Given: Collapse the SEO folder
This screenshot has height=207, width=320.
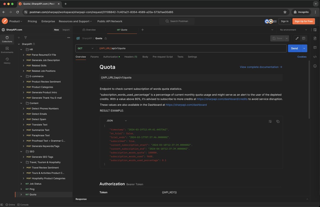Looking at the screenshot, I should click(x=21, y=151).
